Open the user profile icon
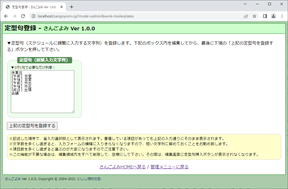The width and height of the screenshot is (288, 189). tap(273, 16)
